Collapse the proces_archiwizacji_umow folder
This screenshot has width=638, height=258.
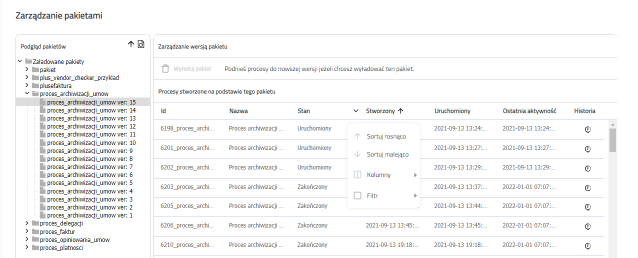point(27,93)
